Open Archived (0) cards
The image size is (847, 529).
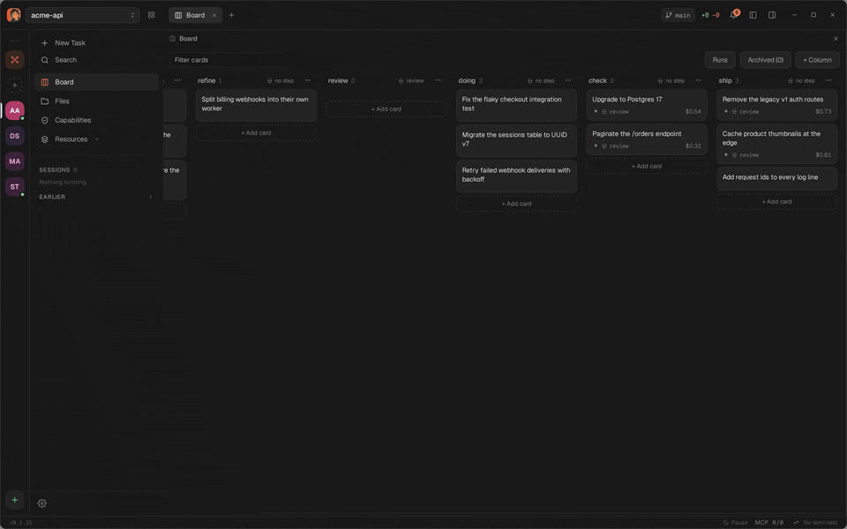pyautogui.click(x=766, y=60)
